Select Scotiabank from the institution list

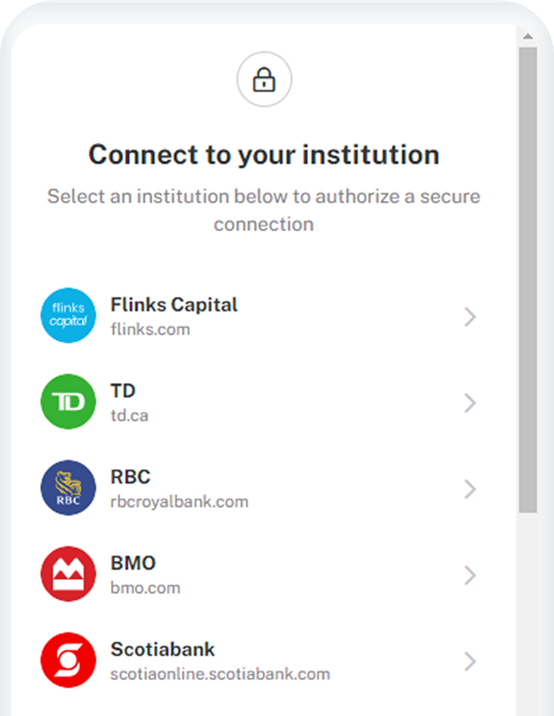pos(163,650)
